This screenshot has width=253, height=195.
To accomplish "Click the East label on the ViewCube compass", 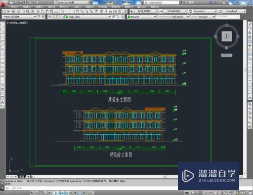I will coord(238,36).
